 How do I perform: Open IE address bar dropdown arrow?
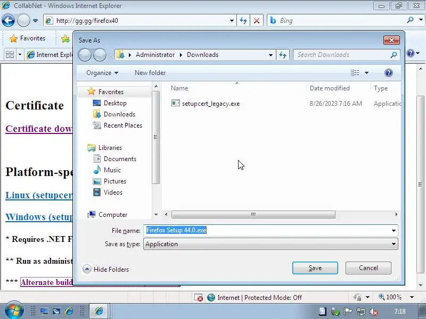point(232,21)
